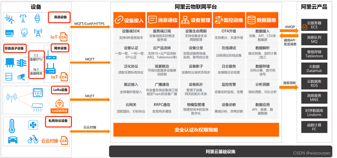Click the message icon in 消息通信 header
This screenshot has width=337, height=158.
pos(152,20)
